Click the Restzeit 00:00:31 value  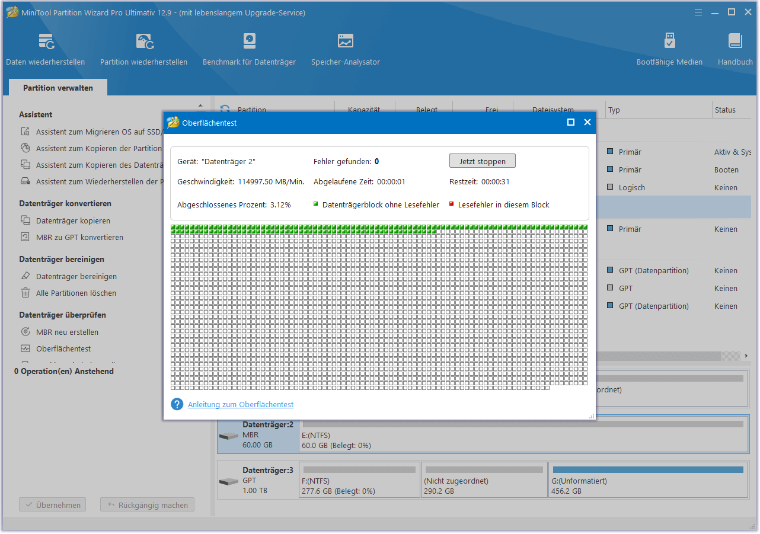[x=496, y=182]
